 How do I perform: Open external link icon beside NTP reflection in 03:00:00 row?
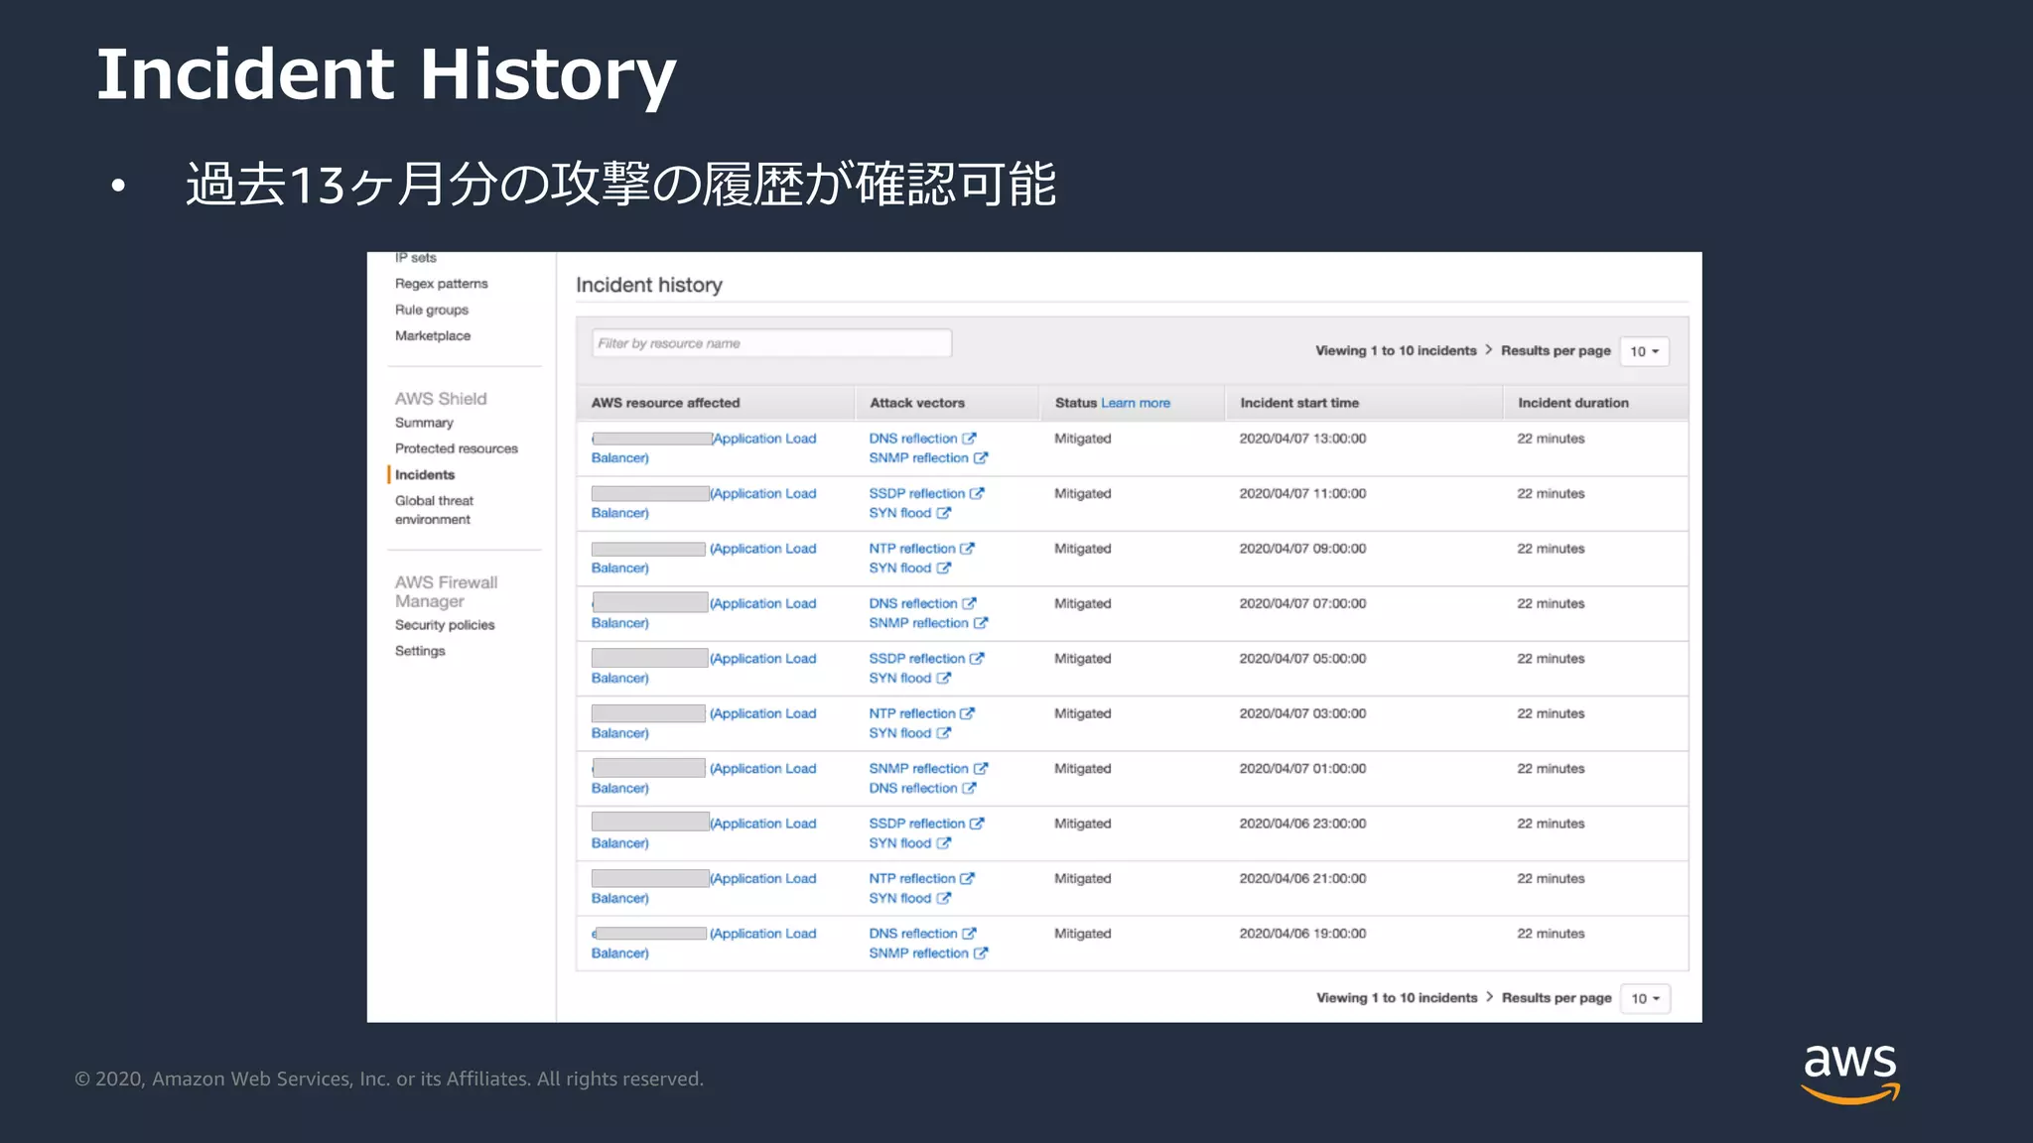[x=968, y=713]
